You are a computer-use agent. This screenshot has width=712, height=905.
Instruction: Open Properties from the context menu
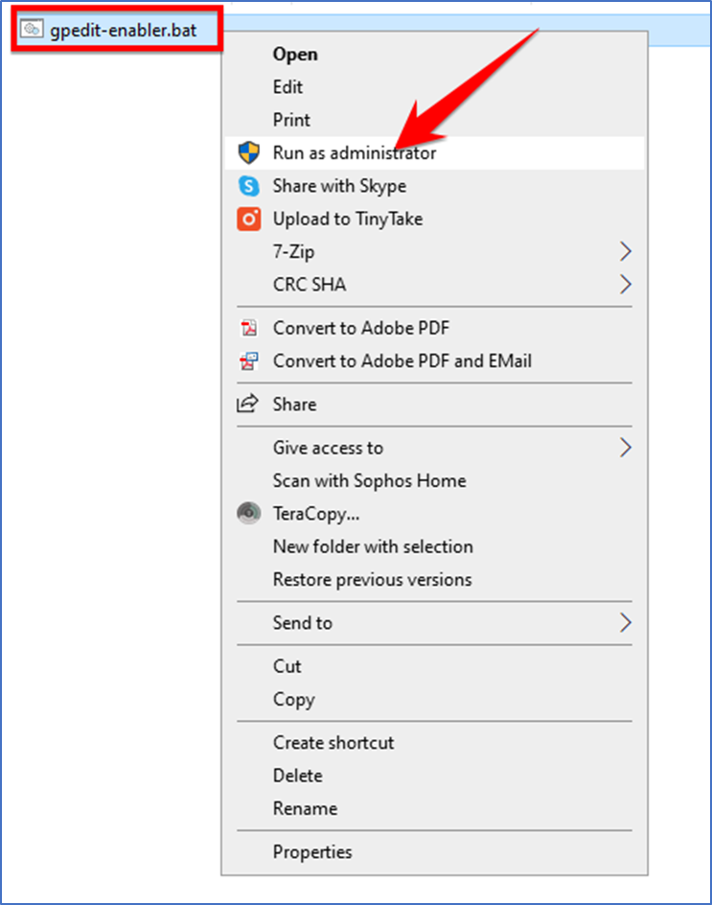(312, 852)
